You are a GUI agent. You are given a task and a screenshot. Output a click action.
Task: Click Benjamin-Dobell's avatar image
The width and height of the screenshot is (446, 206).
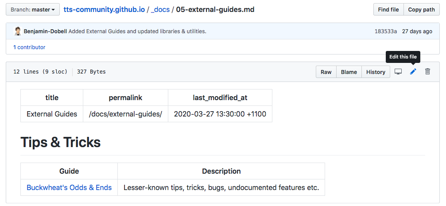[x=18, y=31]
